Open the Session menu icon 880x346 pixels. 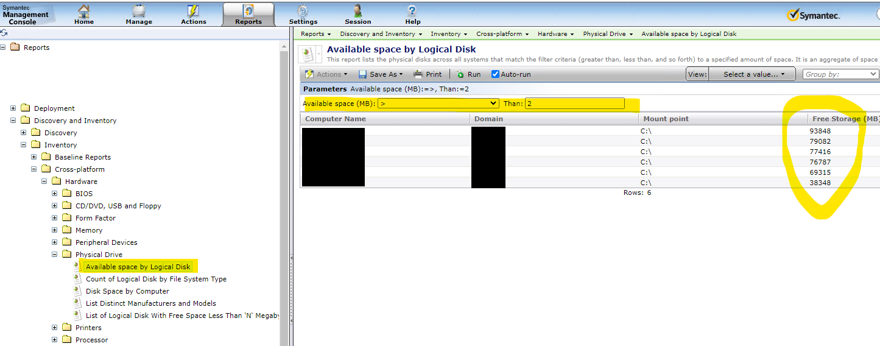357,11
